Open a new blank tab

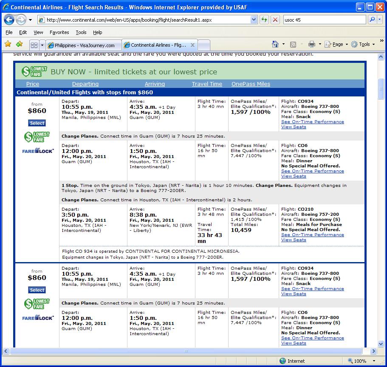click(x=204, y=45)
